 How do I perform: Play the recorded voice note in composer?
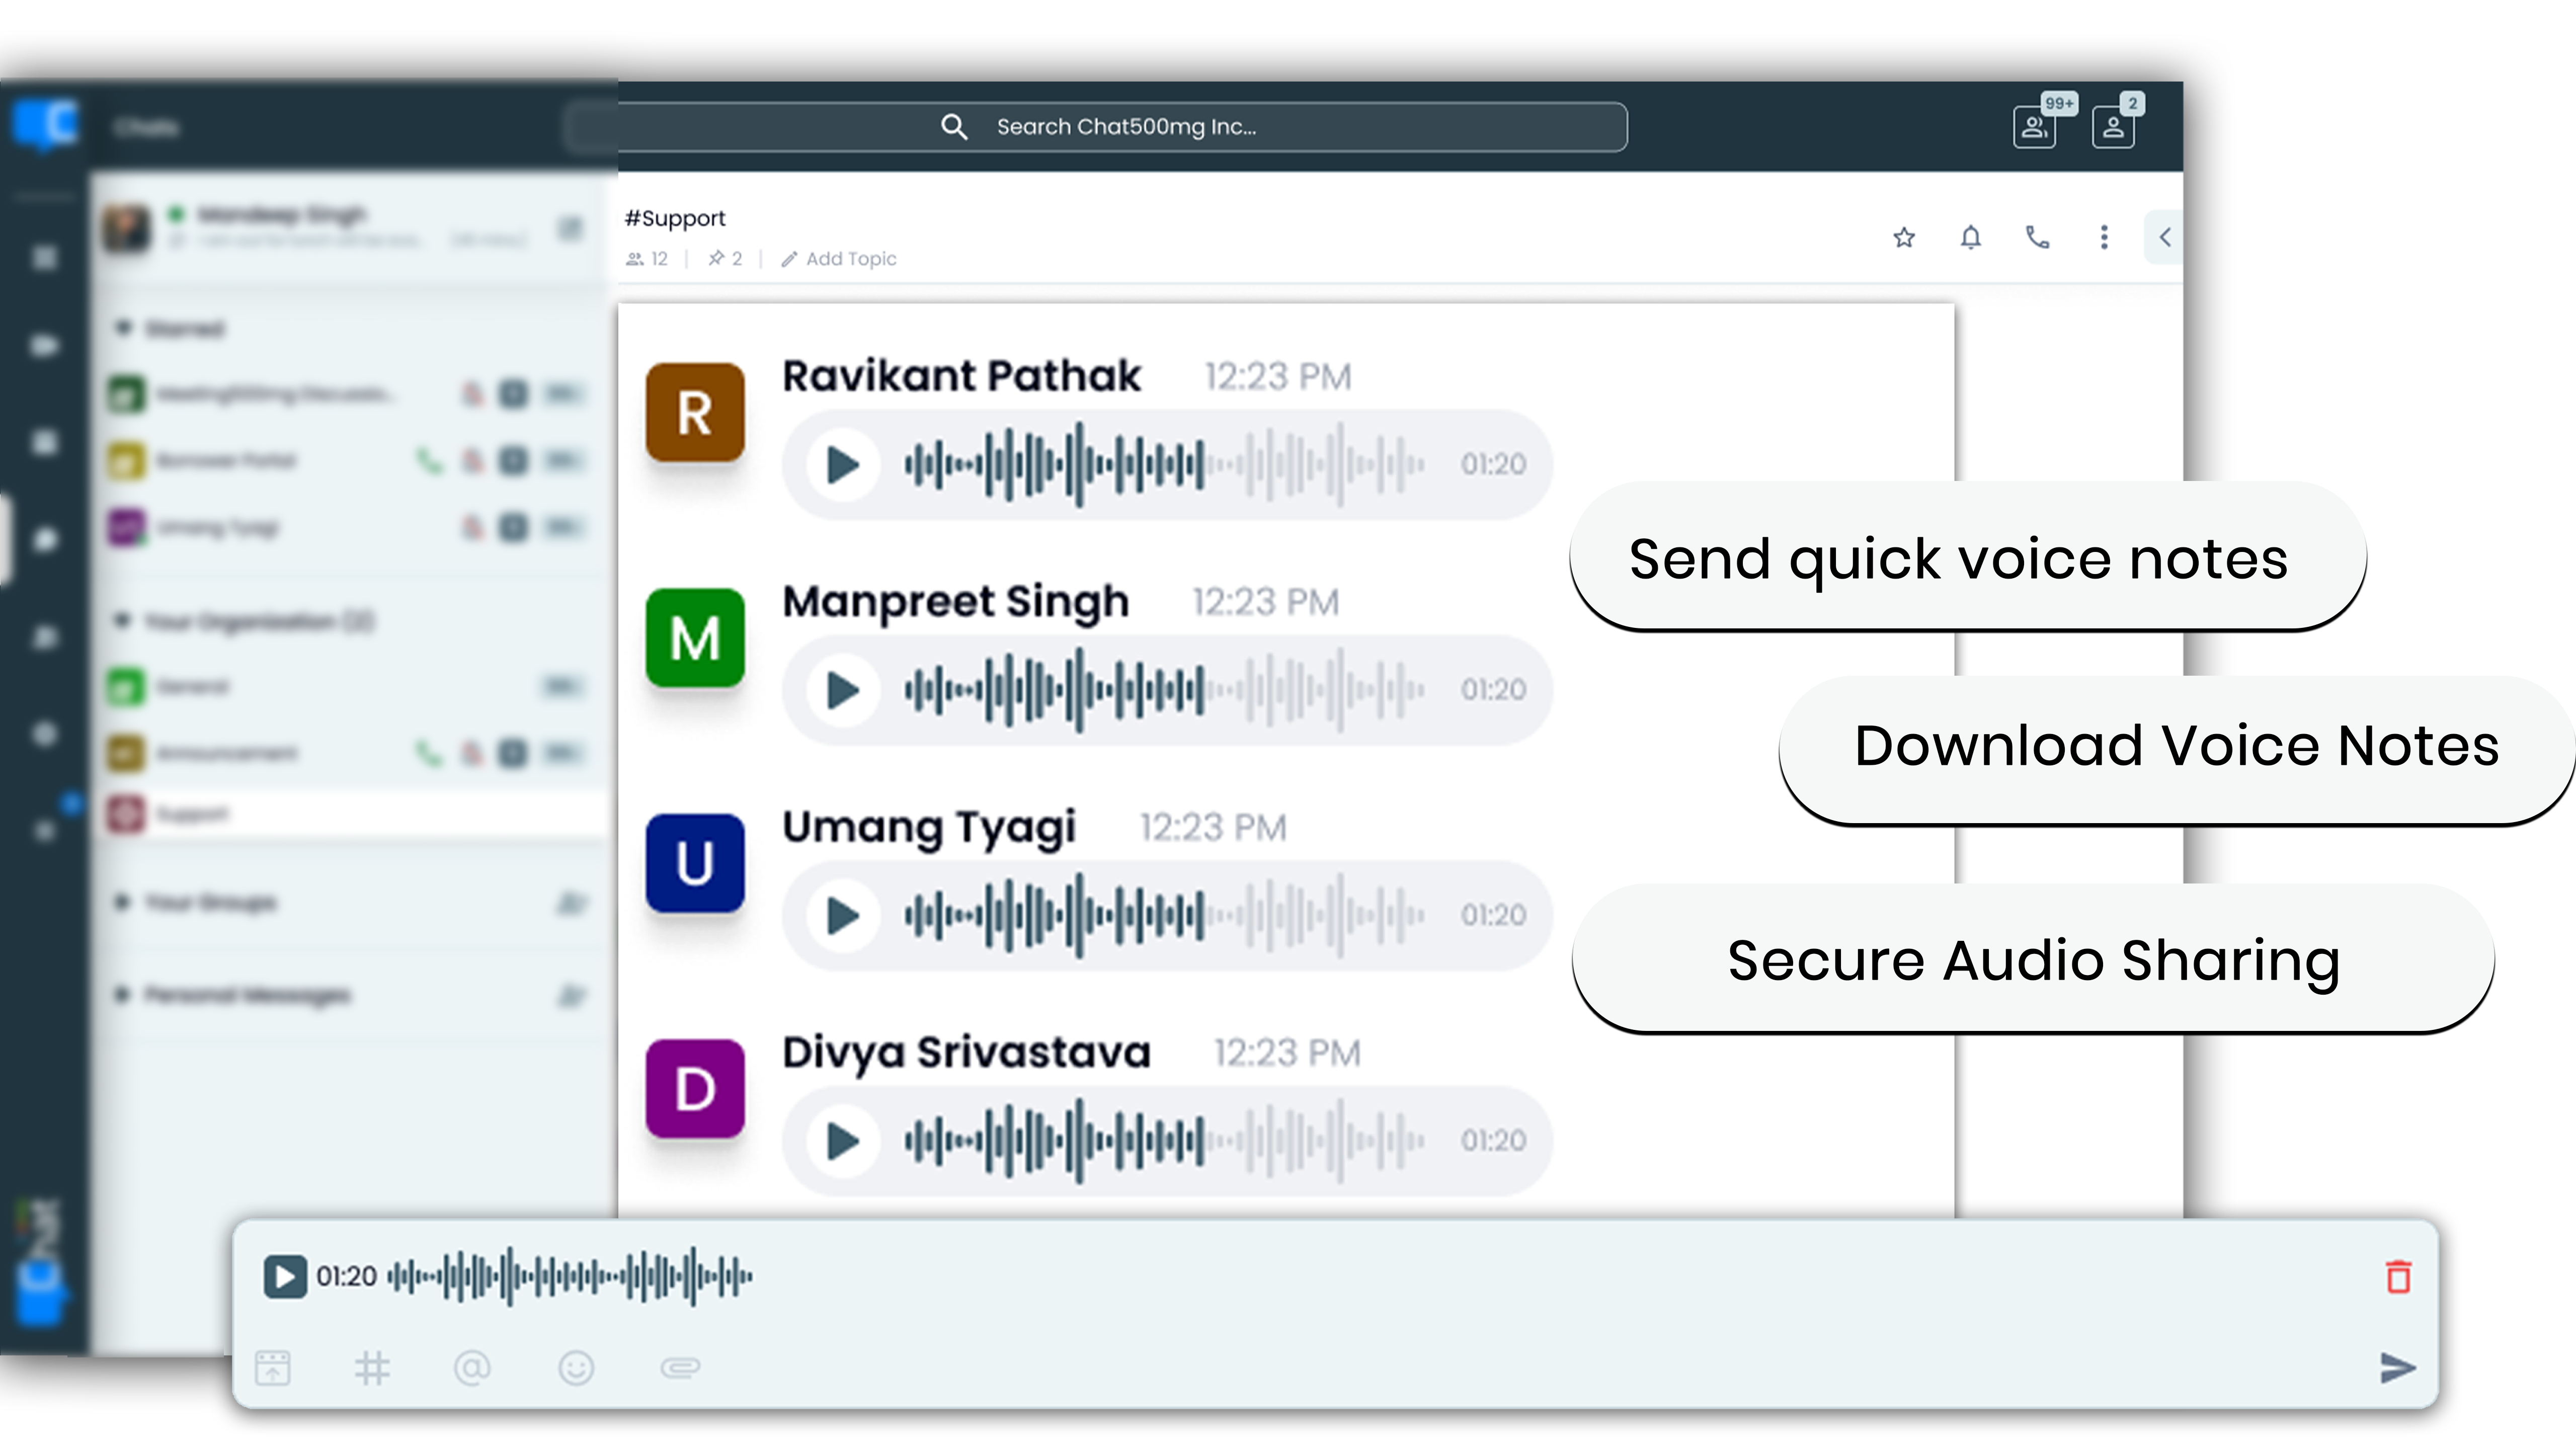click(x=285, y=1277)
